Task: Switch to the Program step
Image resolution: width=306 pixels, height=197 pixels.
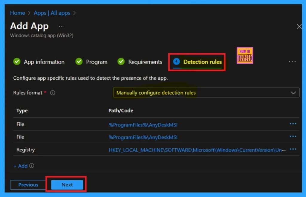Action: click(91, 62)
